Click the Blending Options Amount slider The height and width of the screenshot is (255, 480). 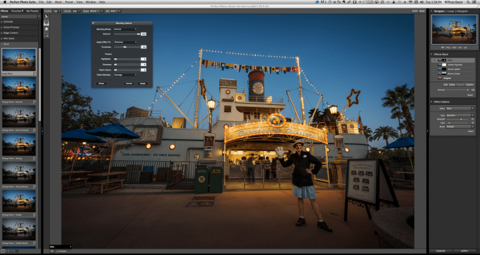[x=127, y=34]
